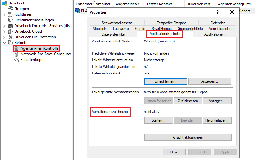Image resolution: width=255 pixels, height=160 pixels.
Task: Click the DriveLock Enterprise Services server icon
Action: point(10,26)
